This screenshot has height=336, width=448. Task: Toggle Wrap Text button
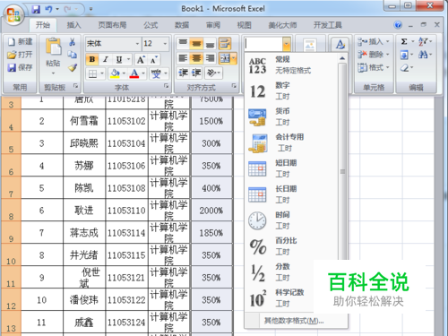225,44
